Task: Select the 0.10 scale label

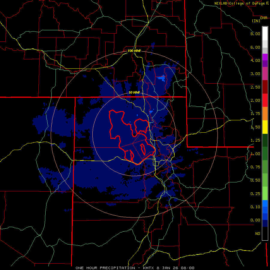Action: pyautogui.click(x=255, y=207)
